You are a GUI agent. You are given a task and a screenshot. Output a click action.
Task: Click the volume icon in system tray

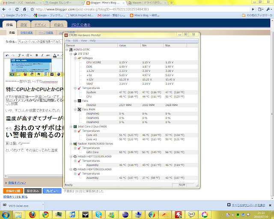233,215
